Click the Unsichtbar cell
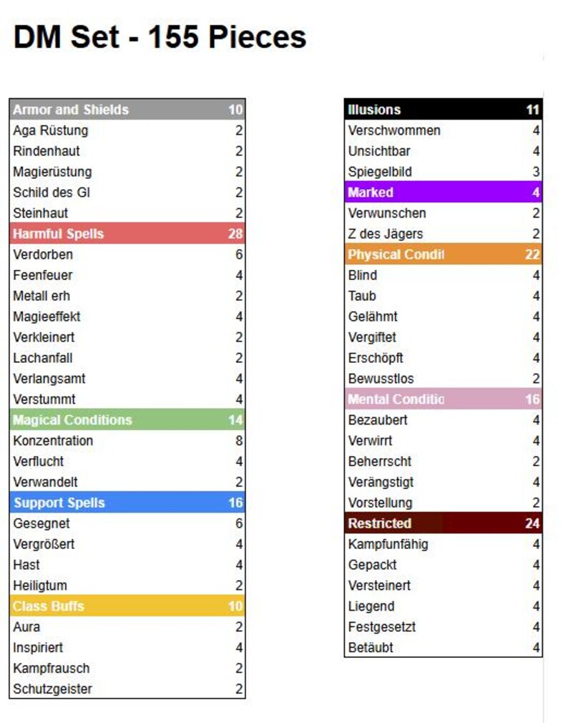 [379, 151]
